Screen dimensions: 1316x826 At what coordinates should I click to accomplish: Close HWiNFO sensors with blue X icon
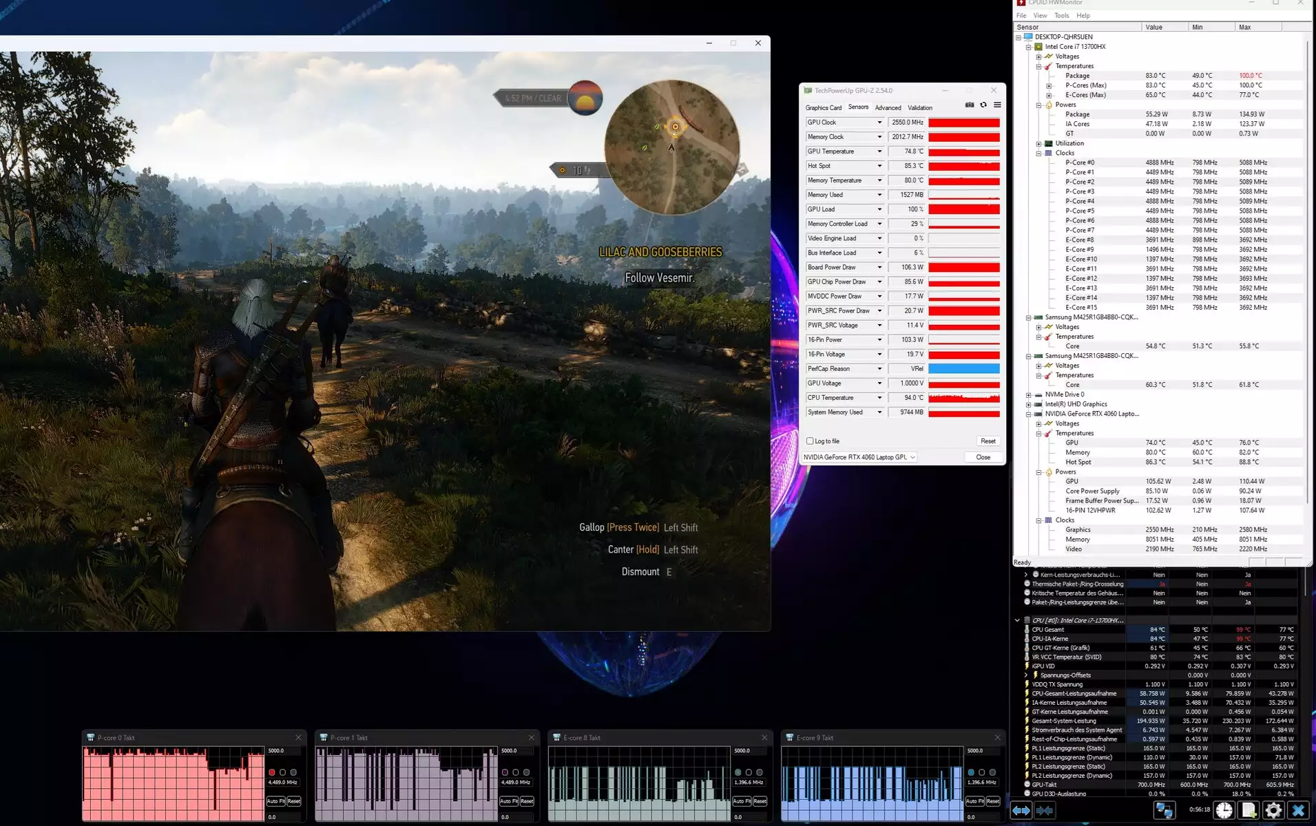click(1298, 811)
